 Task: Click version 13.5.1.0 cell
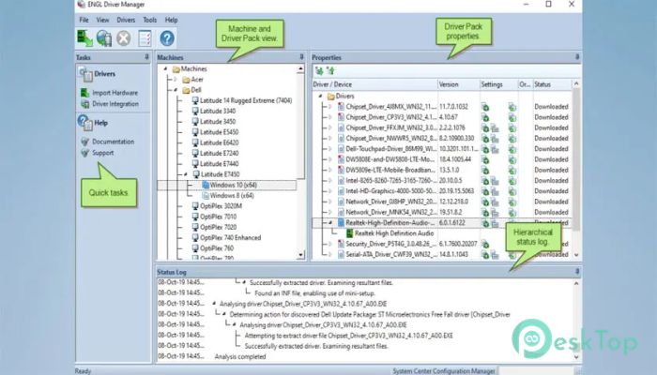pos(449,170)
